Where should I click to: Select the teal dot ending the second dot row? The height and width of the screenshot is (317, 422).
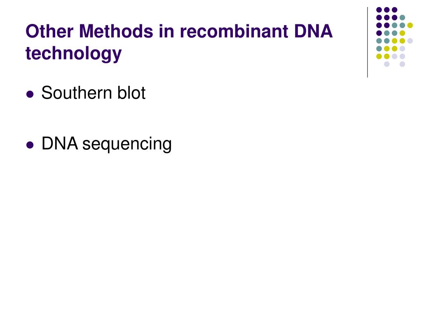402,17
